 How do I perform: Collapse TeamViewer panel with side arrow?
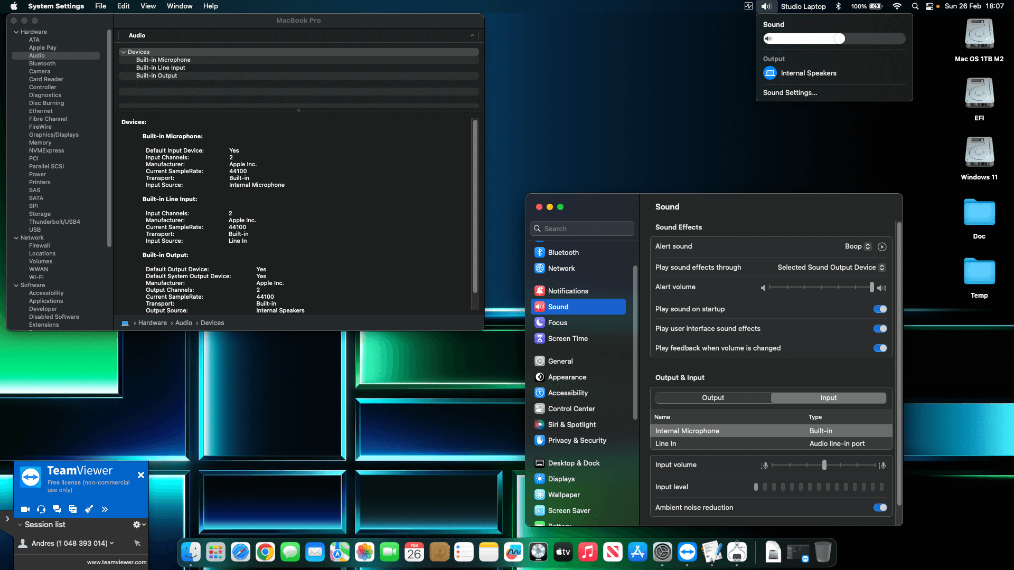[x=7, y=519]
